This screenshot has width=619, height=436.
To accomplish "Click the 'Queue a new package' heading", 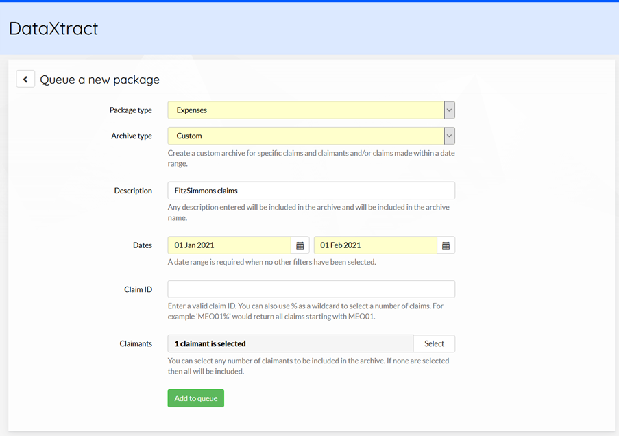I will (x=99, y=80).
